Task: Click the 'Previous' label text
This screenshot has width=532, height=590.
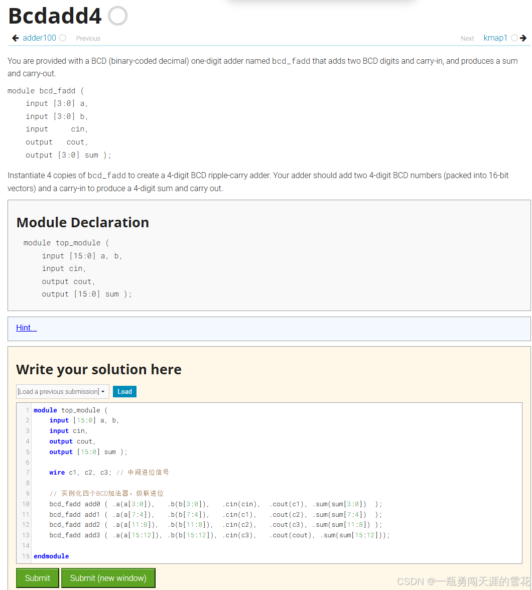Action: coord(88,38)
